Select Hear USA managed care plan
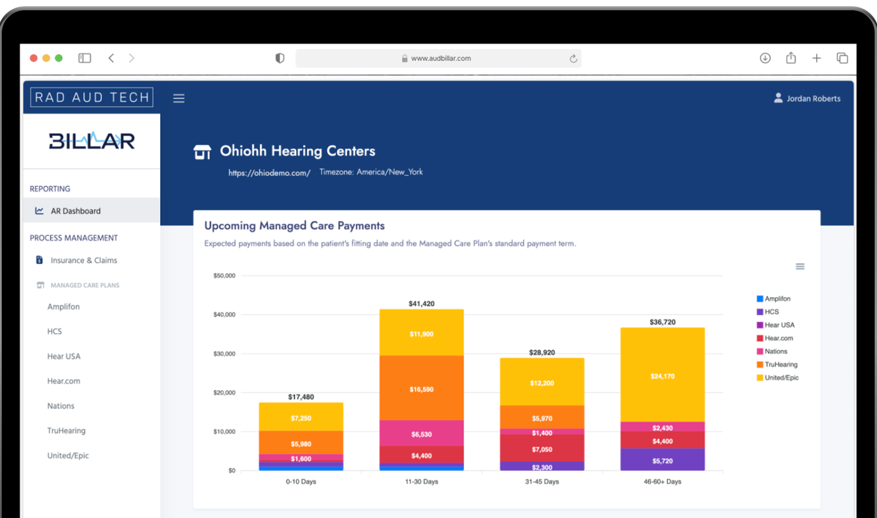Screen dimensions: 877x518 pos(64,356)
